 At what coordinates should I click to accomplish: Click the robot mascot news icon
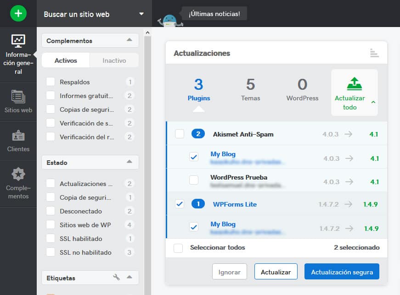pyautogui.click(x=170, y=21)
